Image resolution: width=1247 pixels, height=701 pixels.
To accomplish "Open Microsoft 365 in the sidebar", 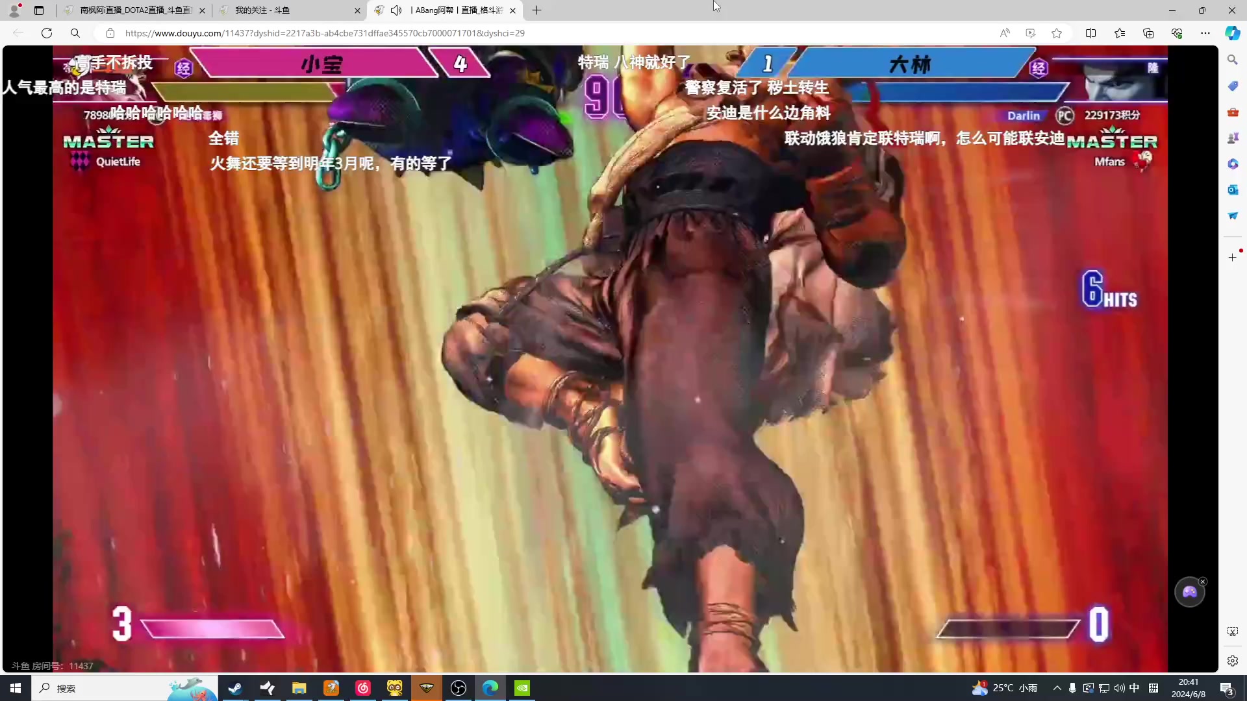I will (1233, 164).
